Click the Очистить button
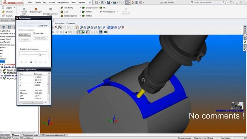Image resolution: width=247 pixels, height=139 pixels. click(25, 39)
